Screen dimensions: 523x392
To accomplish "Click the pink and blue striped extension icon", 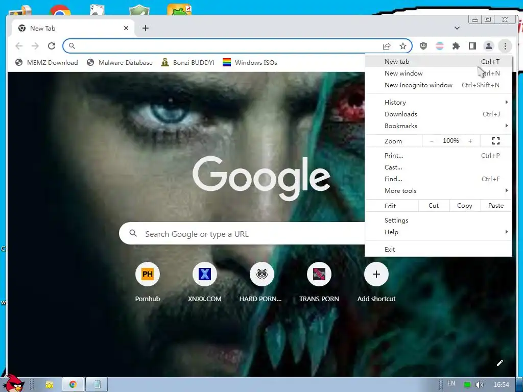I will click(x=440, y=46).
